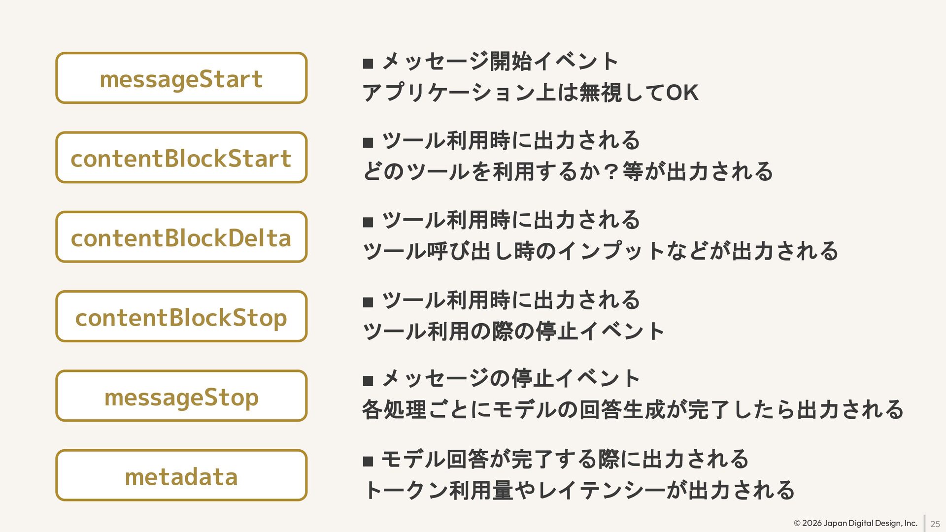The height and width of the screenshot is (532, 946).
Task: Click the text アプリケーション上は無視してOK
Action: coord(530,93)
